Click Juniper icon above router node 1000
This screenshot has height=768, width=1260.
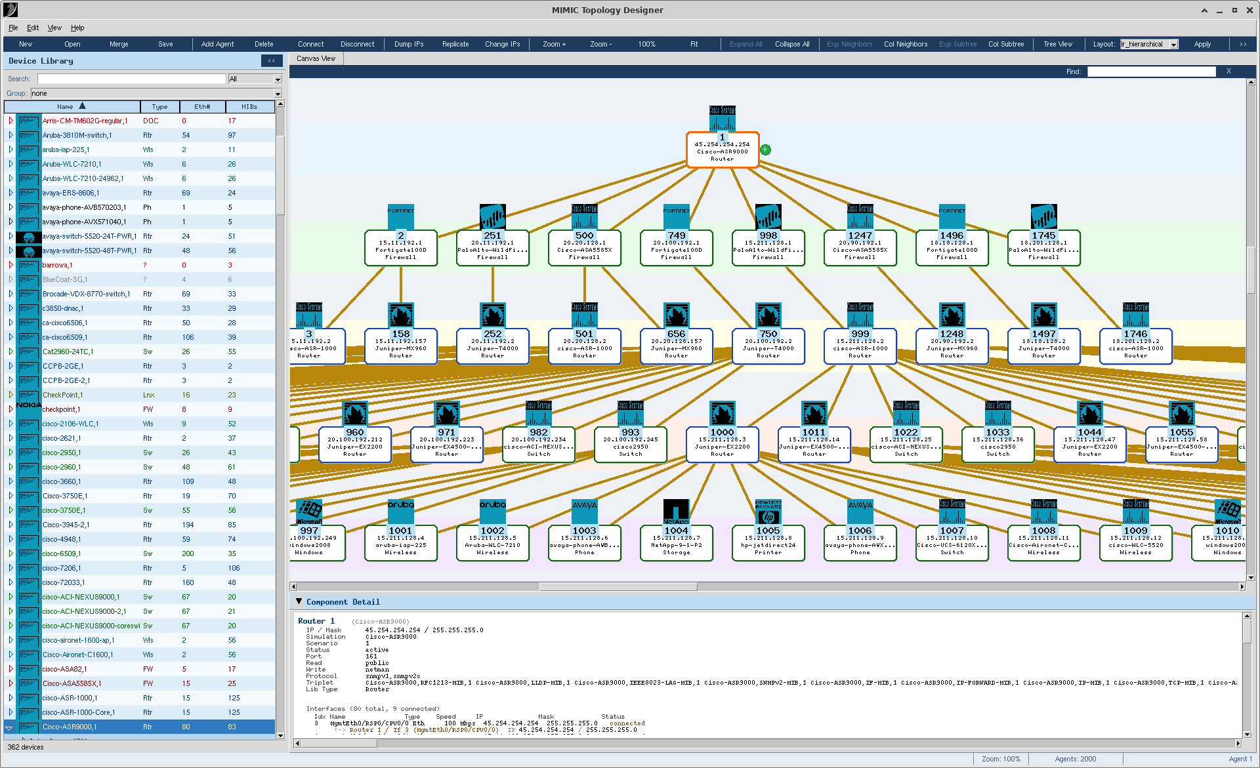click(722, 413)
